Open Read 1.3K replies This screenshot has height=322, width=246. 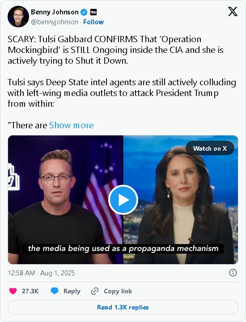coord(123,307)
